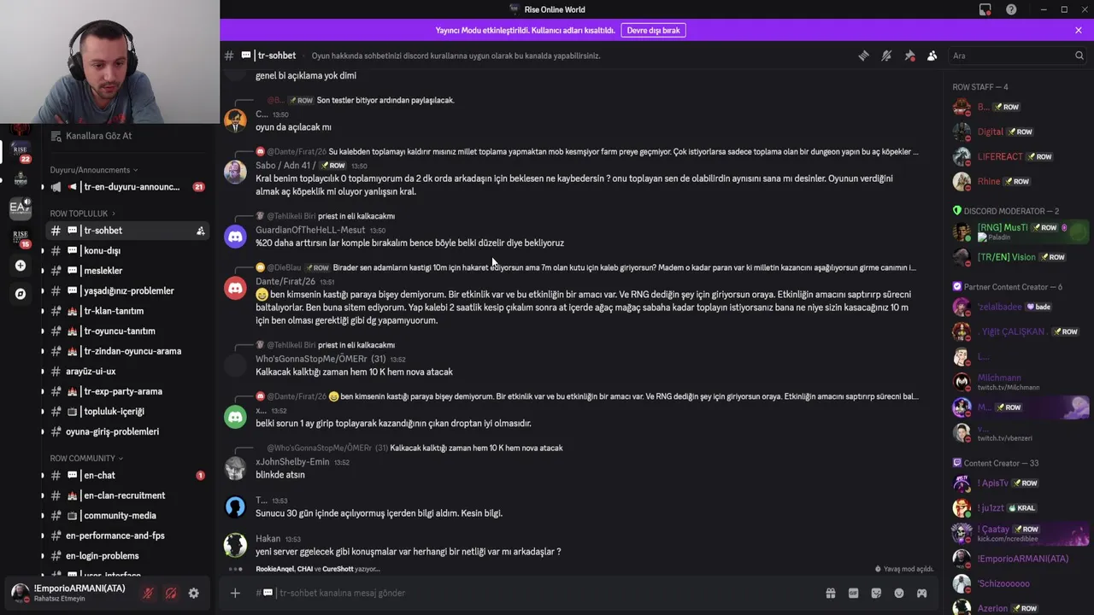This screenshot has height=615, width=1094.
Task: Toggle microphone mute in user panel
Action: pos(148,593)
